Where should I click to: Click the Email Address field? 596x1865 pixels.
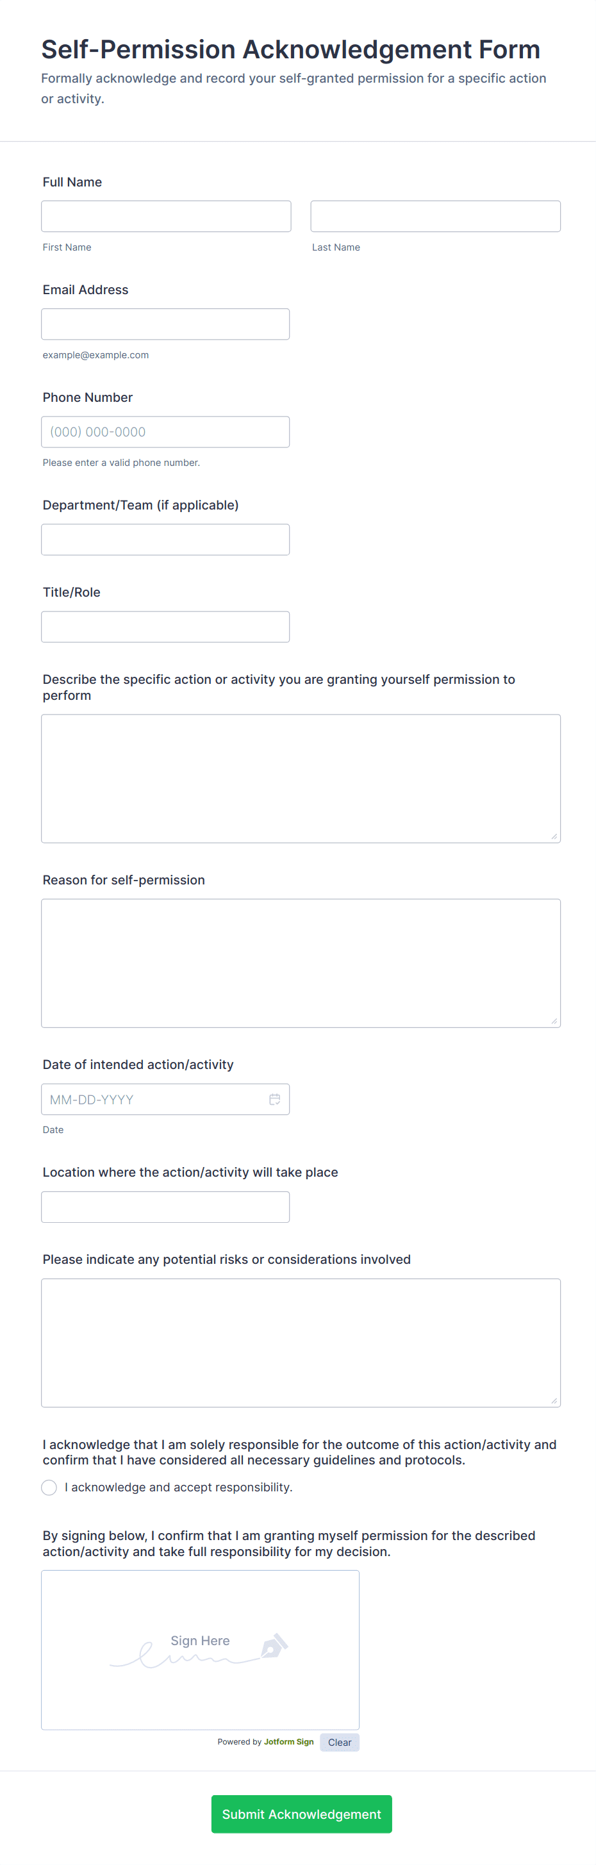tap(165, 324)
